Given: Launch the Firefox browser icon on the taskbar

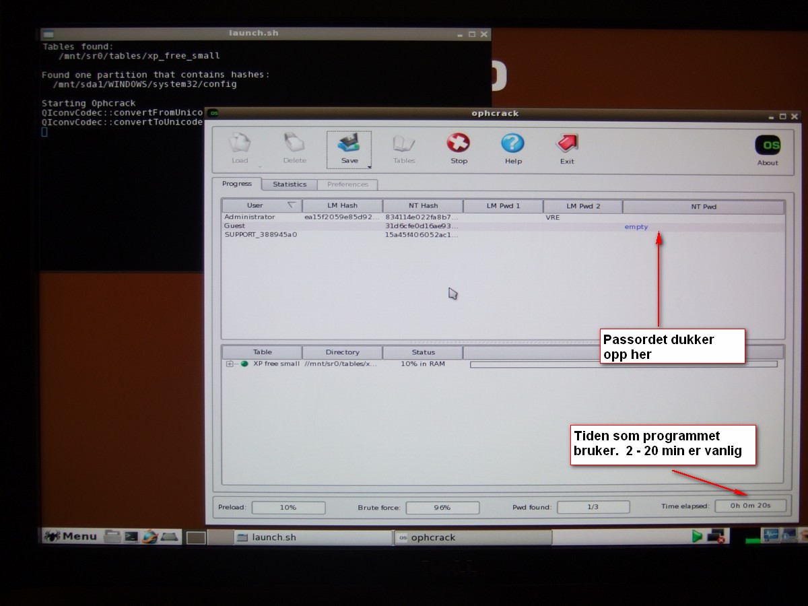Looking at the screenshot, I should click(x=149, y=537).
